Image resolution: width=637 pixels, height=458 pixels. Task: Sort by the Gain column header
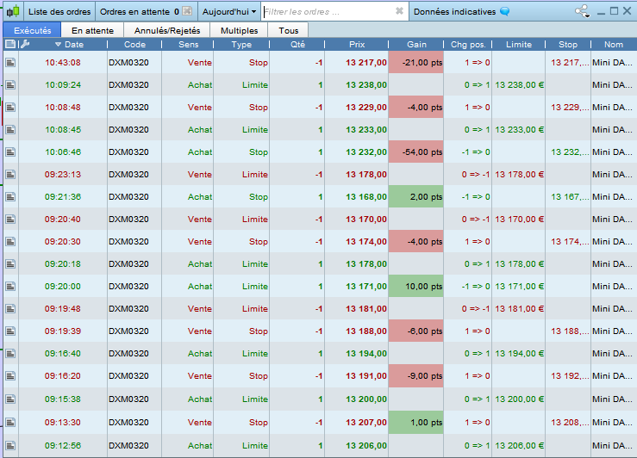coord(416,44)
